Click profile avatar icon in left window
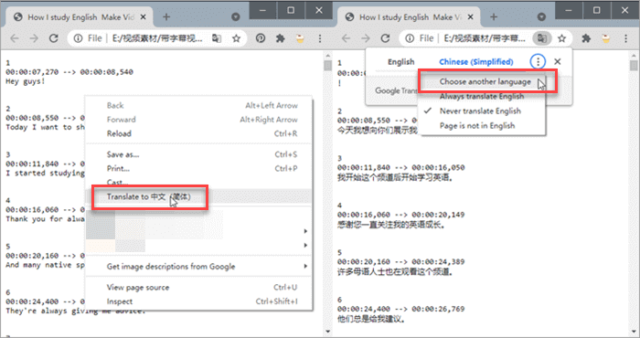Screen dimensions: 640x338 (300, 38)
